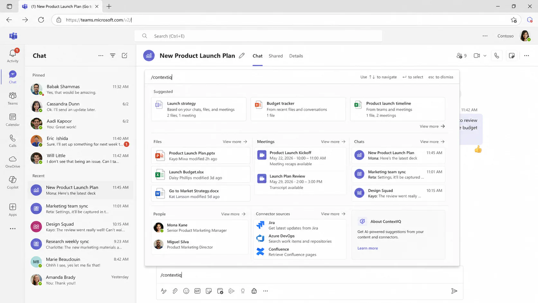This screenshot has height=303, width=538.
Task: Open the Activity notifications bell
Action: pos(13,55)
